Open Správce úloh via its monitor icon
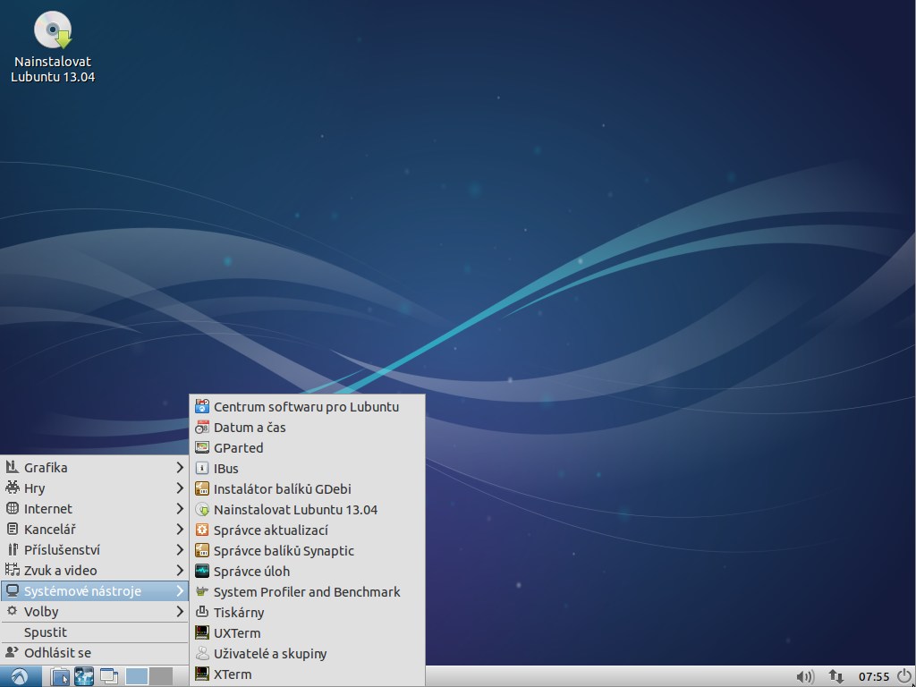 coord(202,572)
